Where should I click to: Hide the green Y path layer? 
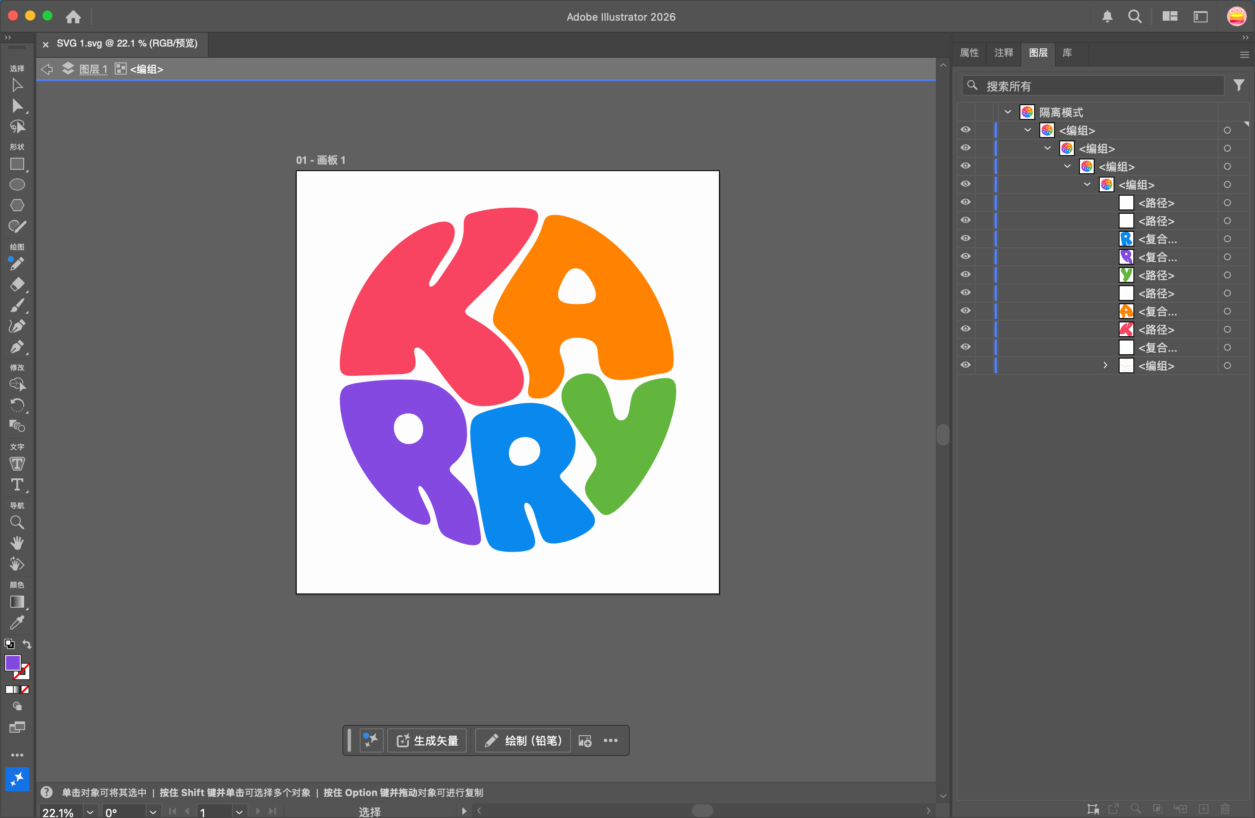coord(966,275)
